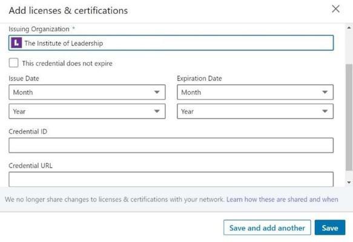
Task: Open the Expiration Date Month dropdown
Action: [255, 92]
